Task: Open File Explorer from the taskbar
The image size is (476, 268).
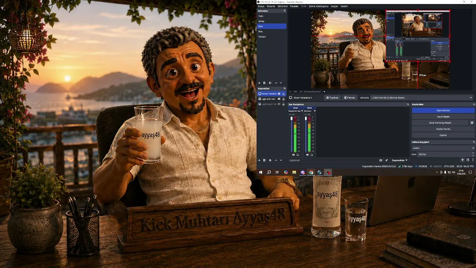Action: [294, 172]
